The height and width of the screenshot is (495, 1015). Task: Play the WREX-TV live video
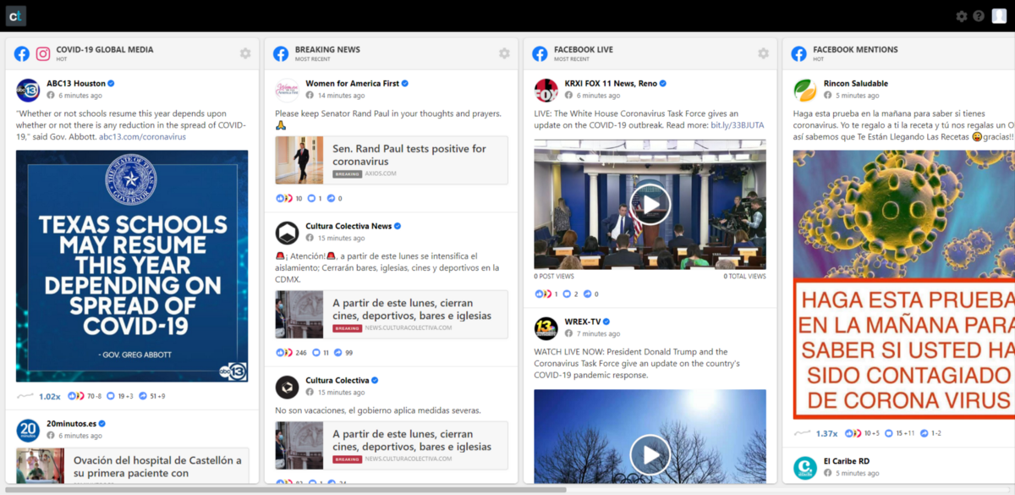pyautogui.click(x=650, y=455)
